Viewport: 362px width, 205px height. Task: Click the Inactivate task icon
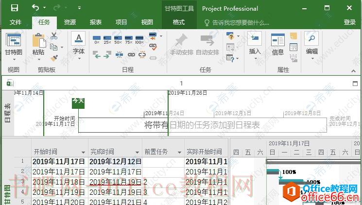pyautogui.click(x=153, y=58)
